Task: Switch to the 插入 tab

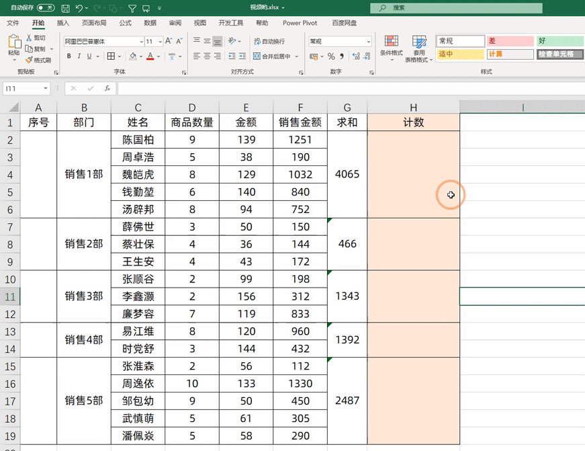Action: tap(63, 23)
